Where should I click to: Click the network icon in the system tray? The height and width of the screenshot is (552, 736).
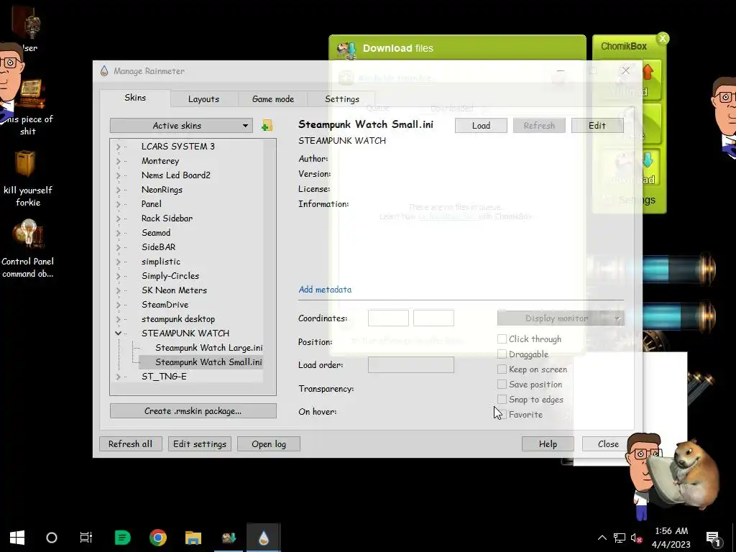[x=620, y=538]
